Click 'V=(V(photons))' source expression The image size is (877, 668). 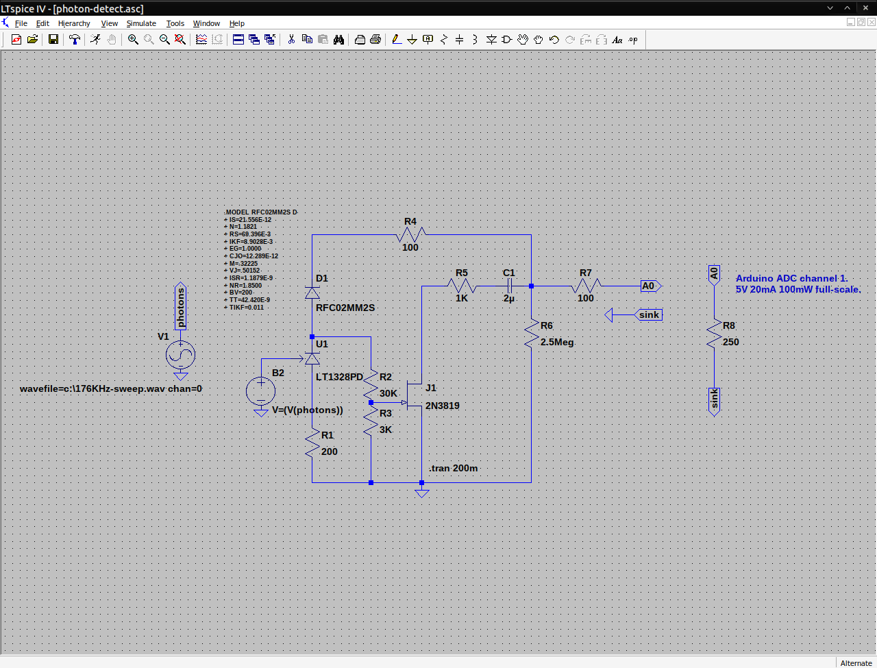click(308, 410)
